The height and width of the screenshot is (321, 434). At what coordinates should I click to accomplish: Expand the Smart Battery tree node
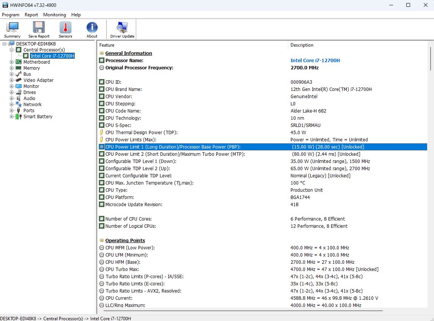tap(11, 117)
